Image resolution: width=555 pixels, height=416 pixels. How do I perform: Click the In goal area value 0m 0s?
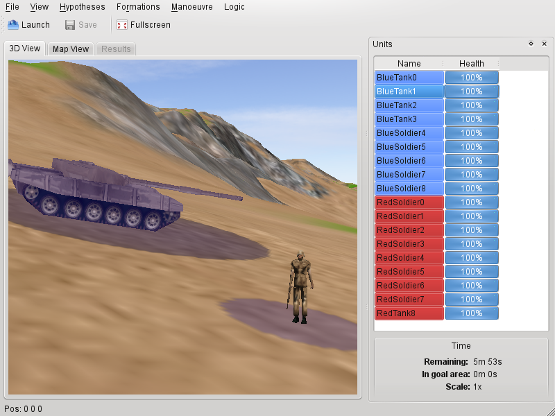(485, 374)
